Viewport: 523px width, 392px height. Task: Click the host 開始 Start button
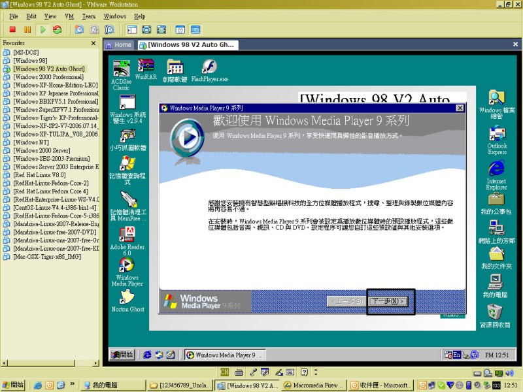[x=13, y=385]
